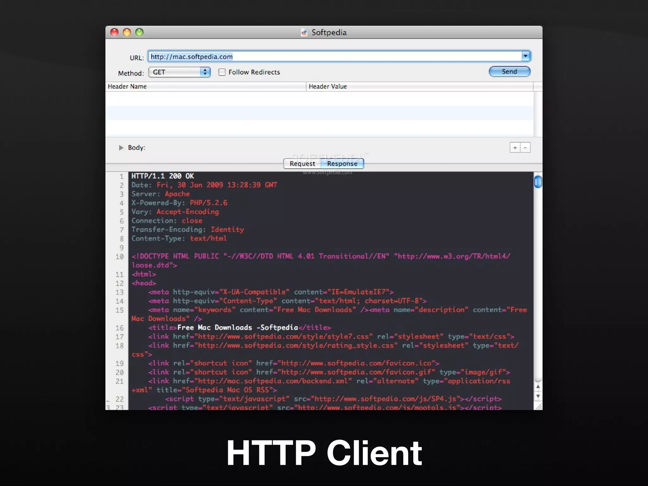Minimize the window with yellow button

click(127, 32)
